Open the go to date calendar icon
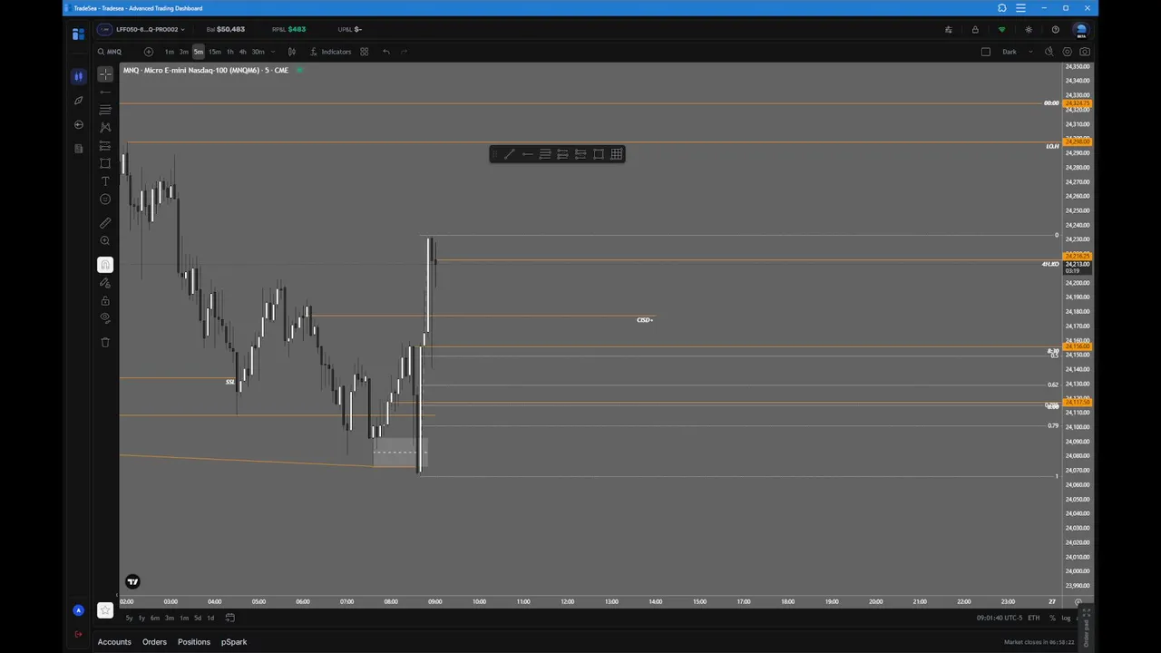This screenshot has height=653, width=1161. point(230,619)
